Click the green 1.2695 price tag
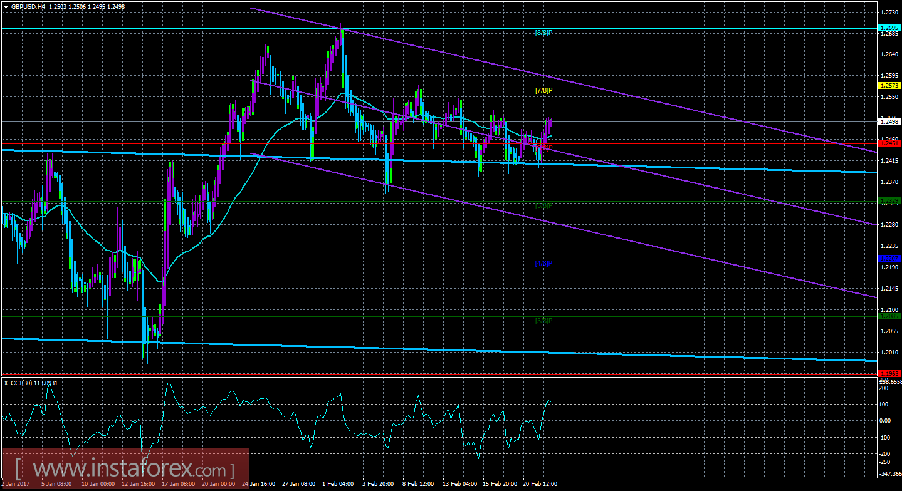 889,28
